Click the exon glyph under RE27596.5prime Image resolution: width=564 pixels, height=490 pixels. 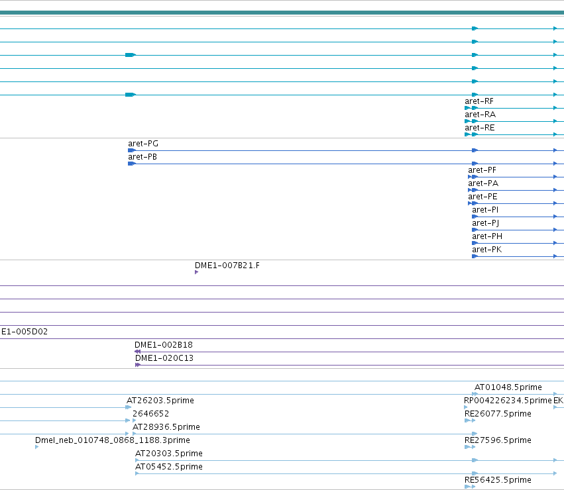pyautogui.click(x=470, y=447)
